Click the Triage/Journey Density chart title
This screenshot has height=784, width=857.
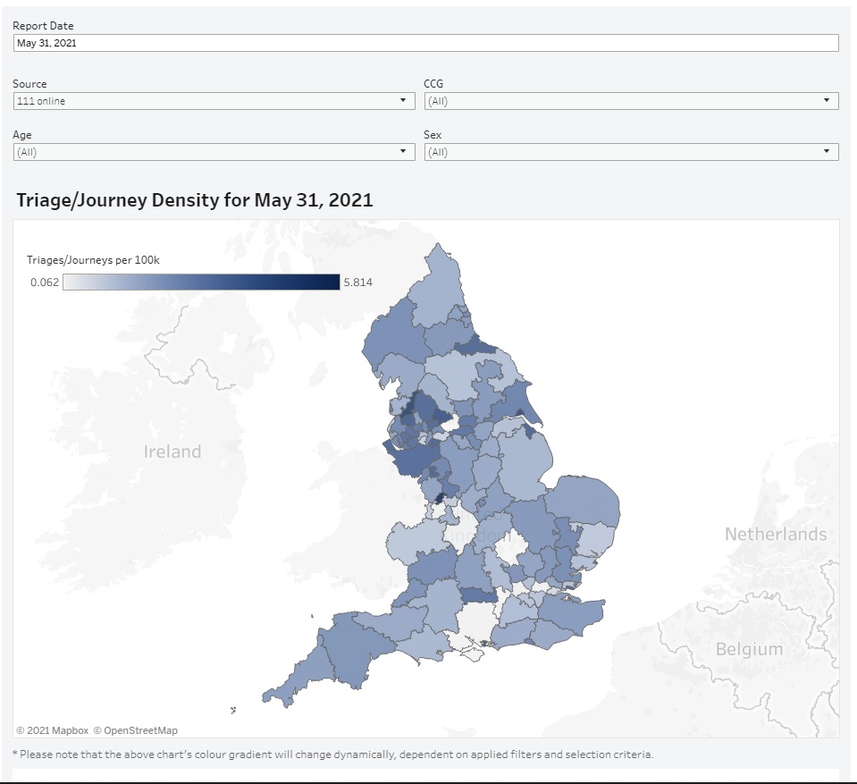point(194,199)
